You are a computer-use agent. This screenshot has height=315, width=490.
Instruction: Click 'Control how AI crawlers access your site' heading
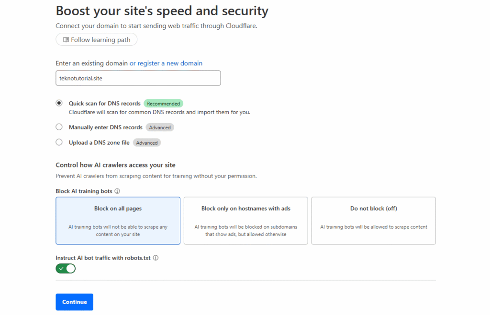tap(116, 165)
